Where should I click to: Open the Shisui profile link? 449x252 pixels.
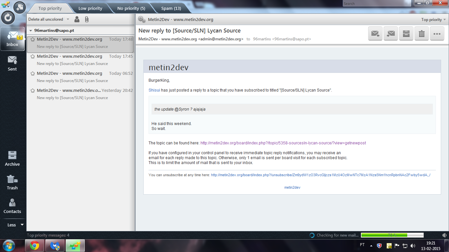click(154, 90)
